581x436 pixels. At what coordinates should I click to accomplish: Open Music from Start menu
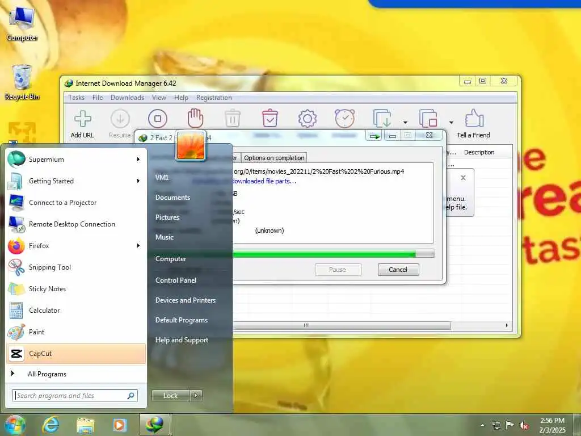point(164,237)
